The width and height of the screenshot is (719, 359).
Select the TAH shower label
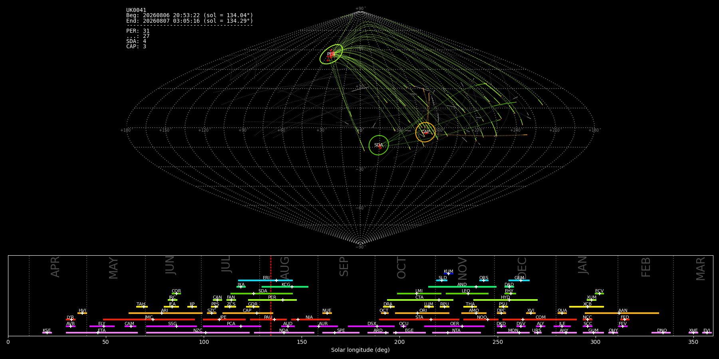pyautogui.click(x=141, y=304)
